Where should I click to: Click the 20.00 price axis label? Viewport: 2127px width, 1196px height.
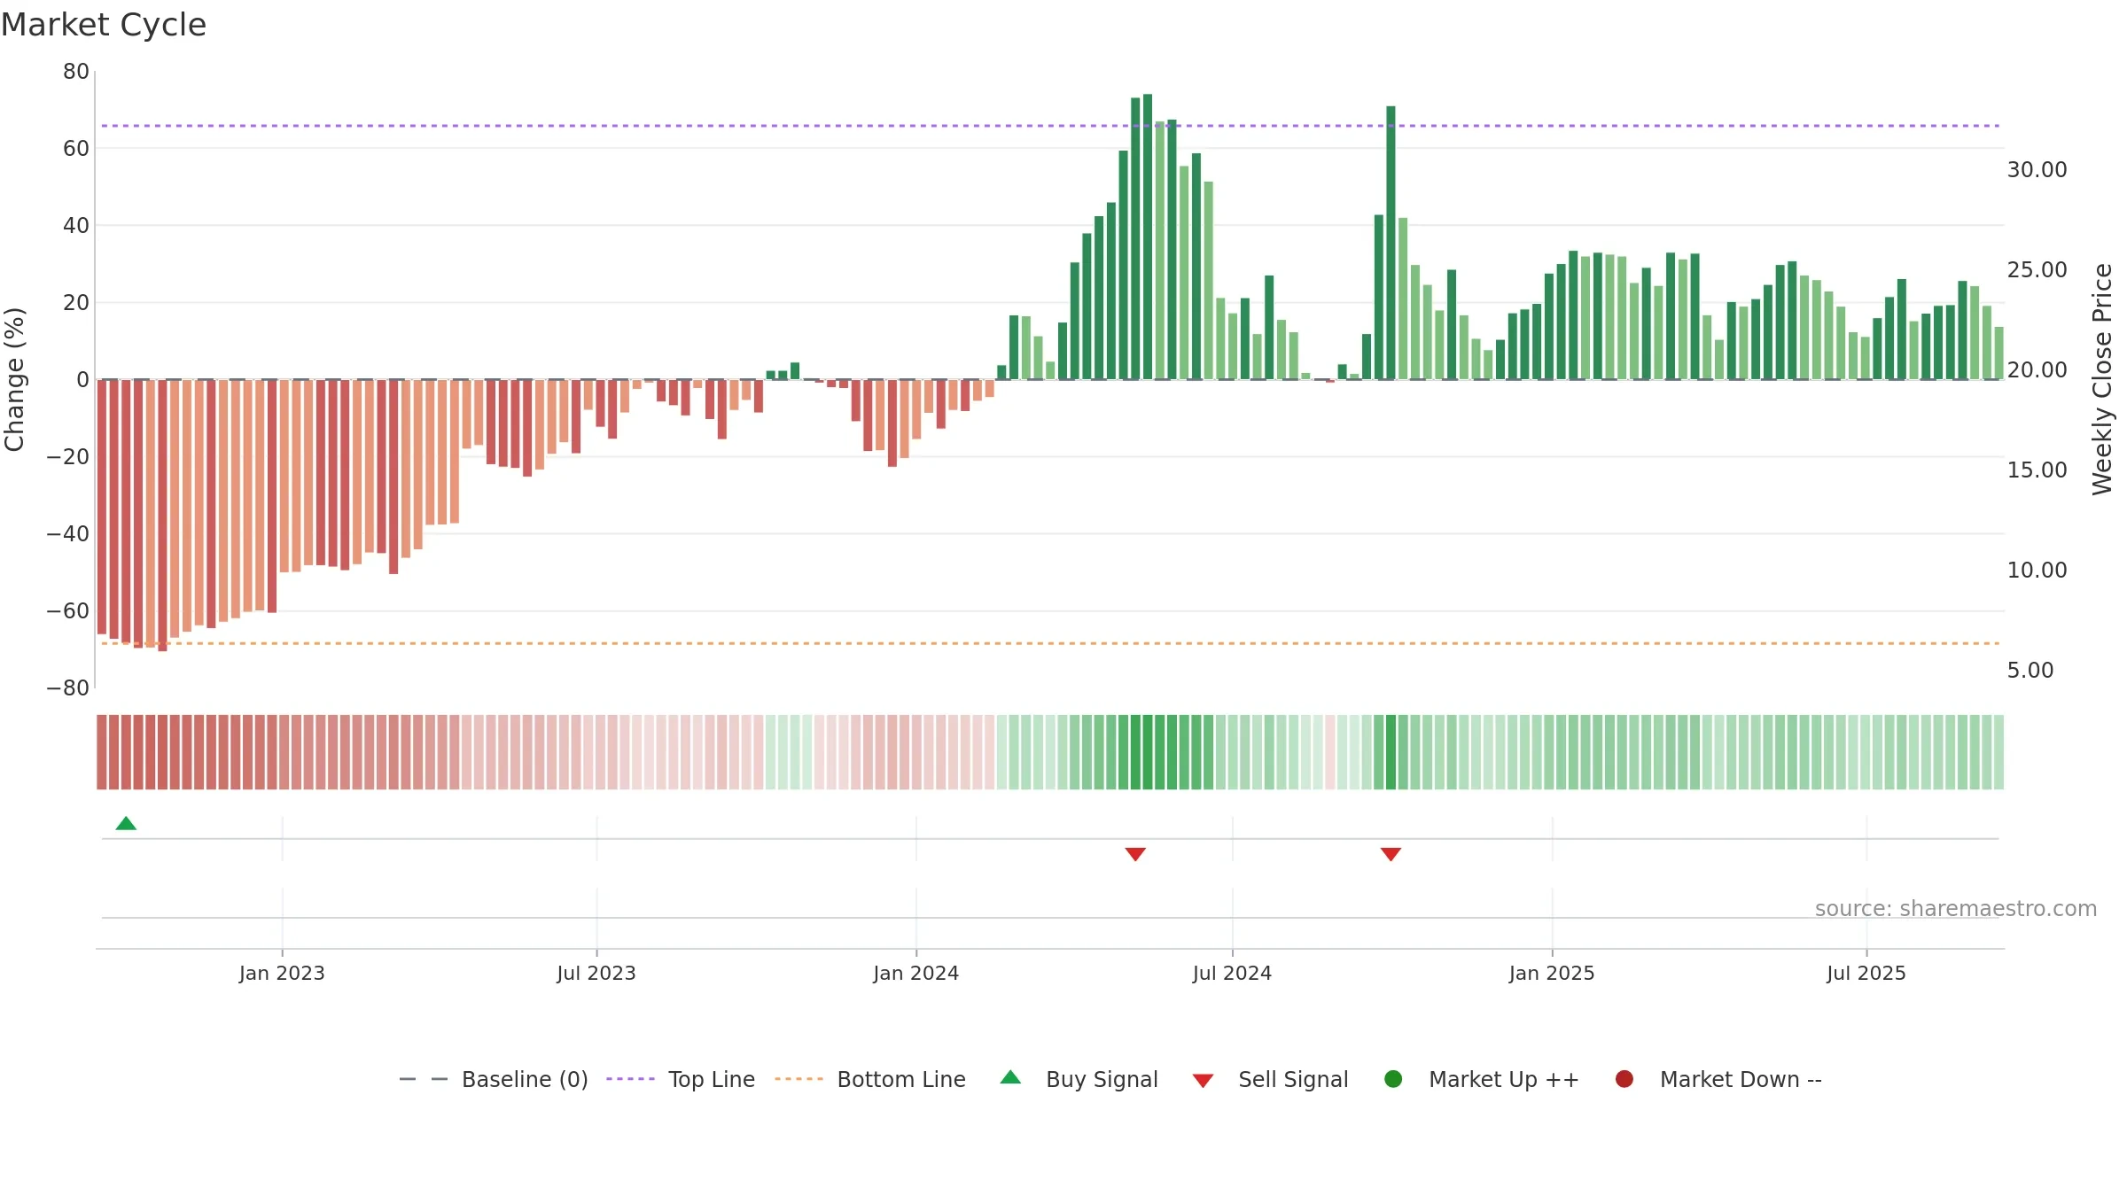point(2037,369)
